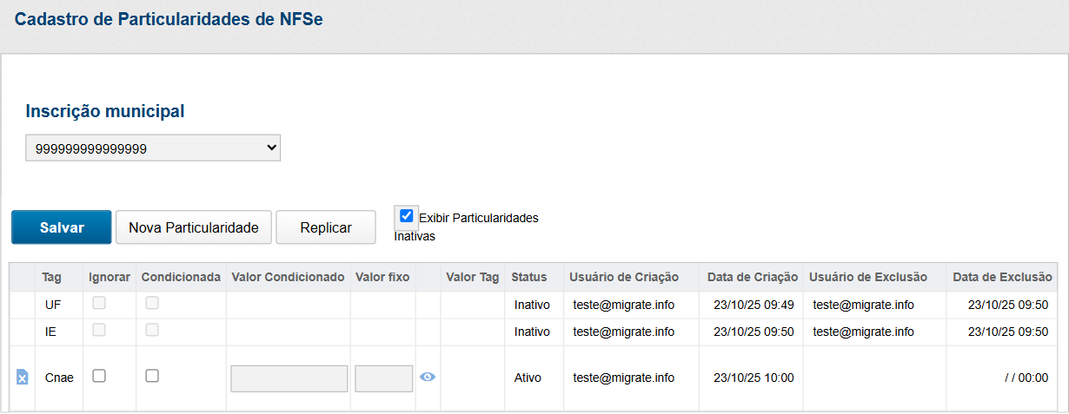1069x414 pixels.
Task: Click the Valor fixo input in Cnae row
Action: 383,378
